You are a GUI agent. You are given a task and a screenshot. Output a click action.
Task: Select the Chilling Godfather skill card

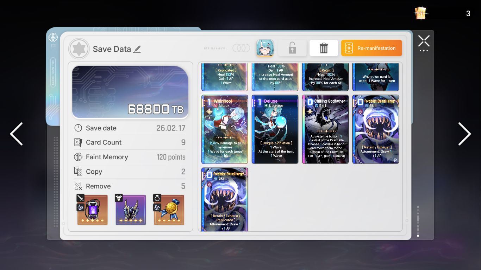click(325, 129)
